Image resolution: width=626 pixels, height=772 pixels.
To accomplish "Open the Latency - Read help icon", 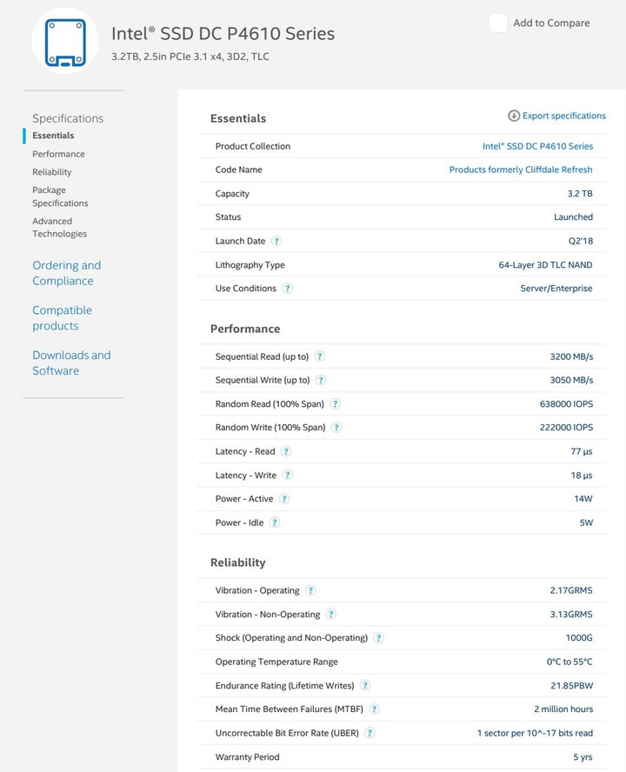I will point(286,451).
